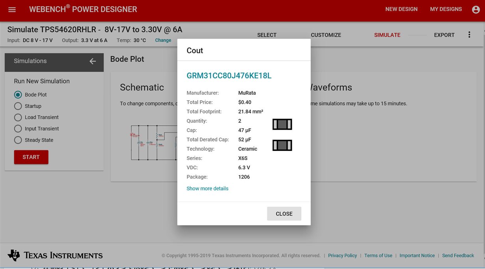Open NEW DESIGN from header
Image resolution: width=485 pixels, height=269 pixels.
click(401, 9)
